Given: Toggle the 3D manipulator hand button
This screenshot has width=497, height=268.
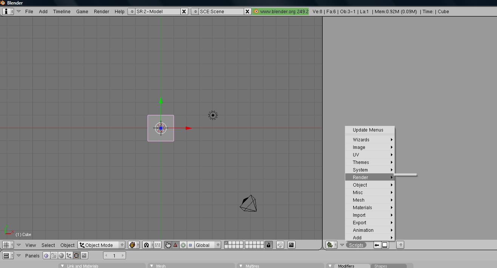Looking at the screenshot, I should [168, 245].
